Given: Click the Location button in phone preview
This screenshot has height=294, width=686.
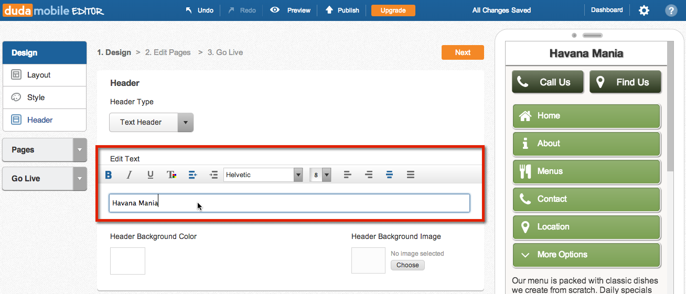Looking at the screenshot, I should tap(586, 227).
